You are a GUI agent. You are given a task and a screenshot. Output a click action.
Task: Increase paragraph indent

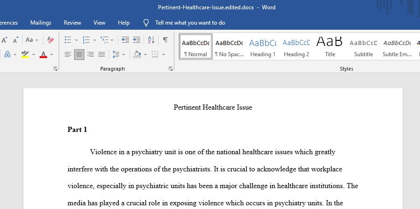tap(136, 40)
